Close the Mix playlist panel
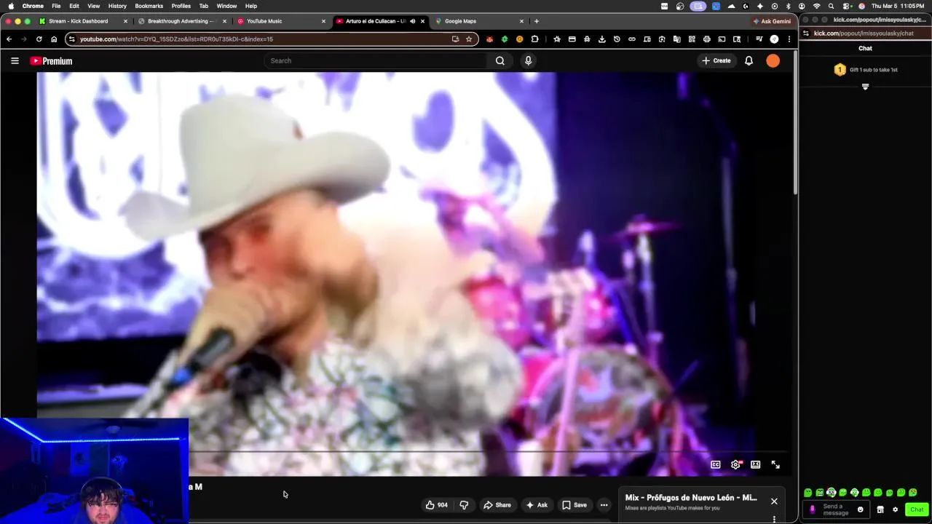 (774, 501)
